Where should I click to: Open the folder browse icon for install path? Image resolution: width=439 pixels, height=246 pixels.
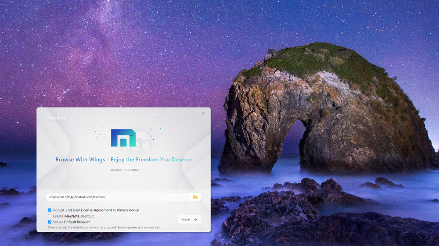point(195,197)
